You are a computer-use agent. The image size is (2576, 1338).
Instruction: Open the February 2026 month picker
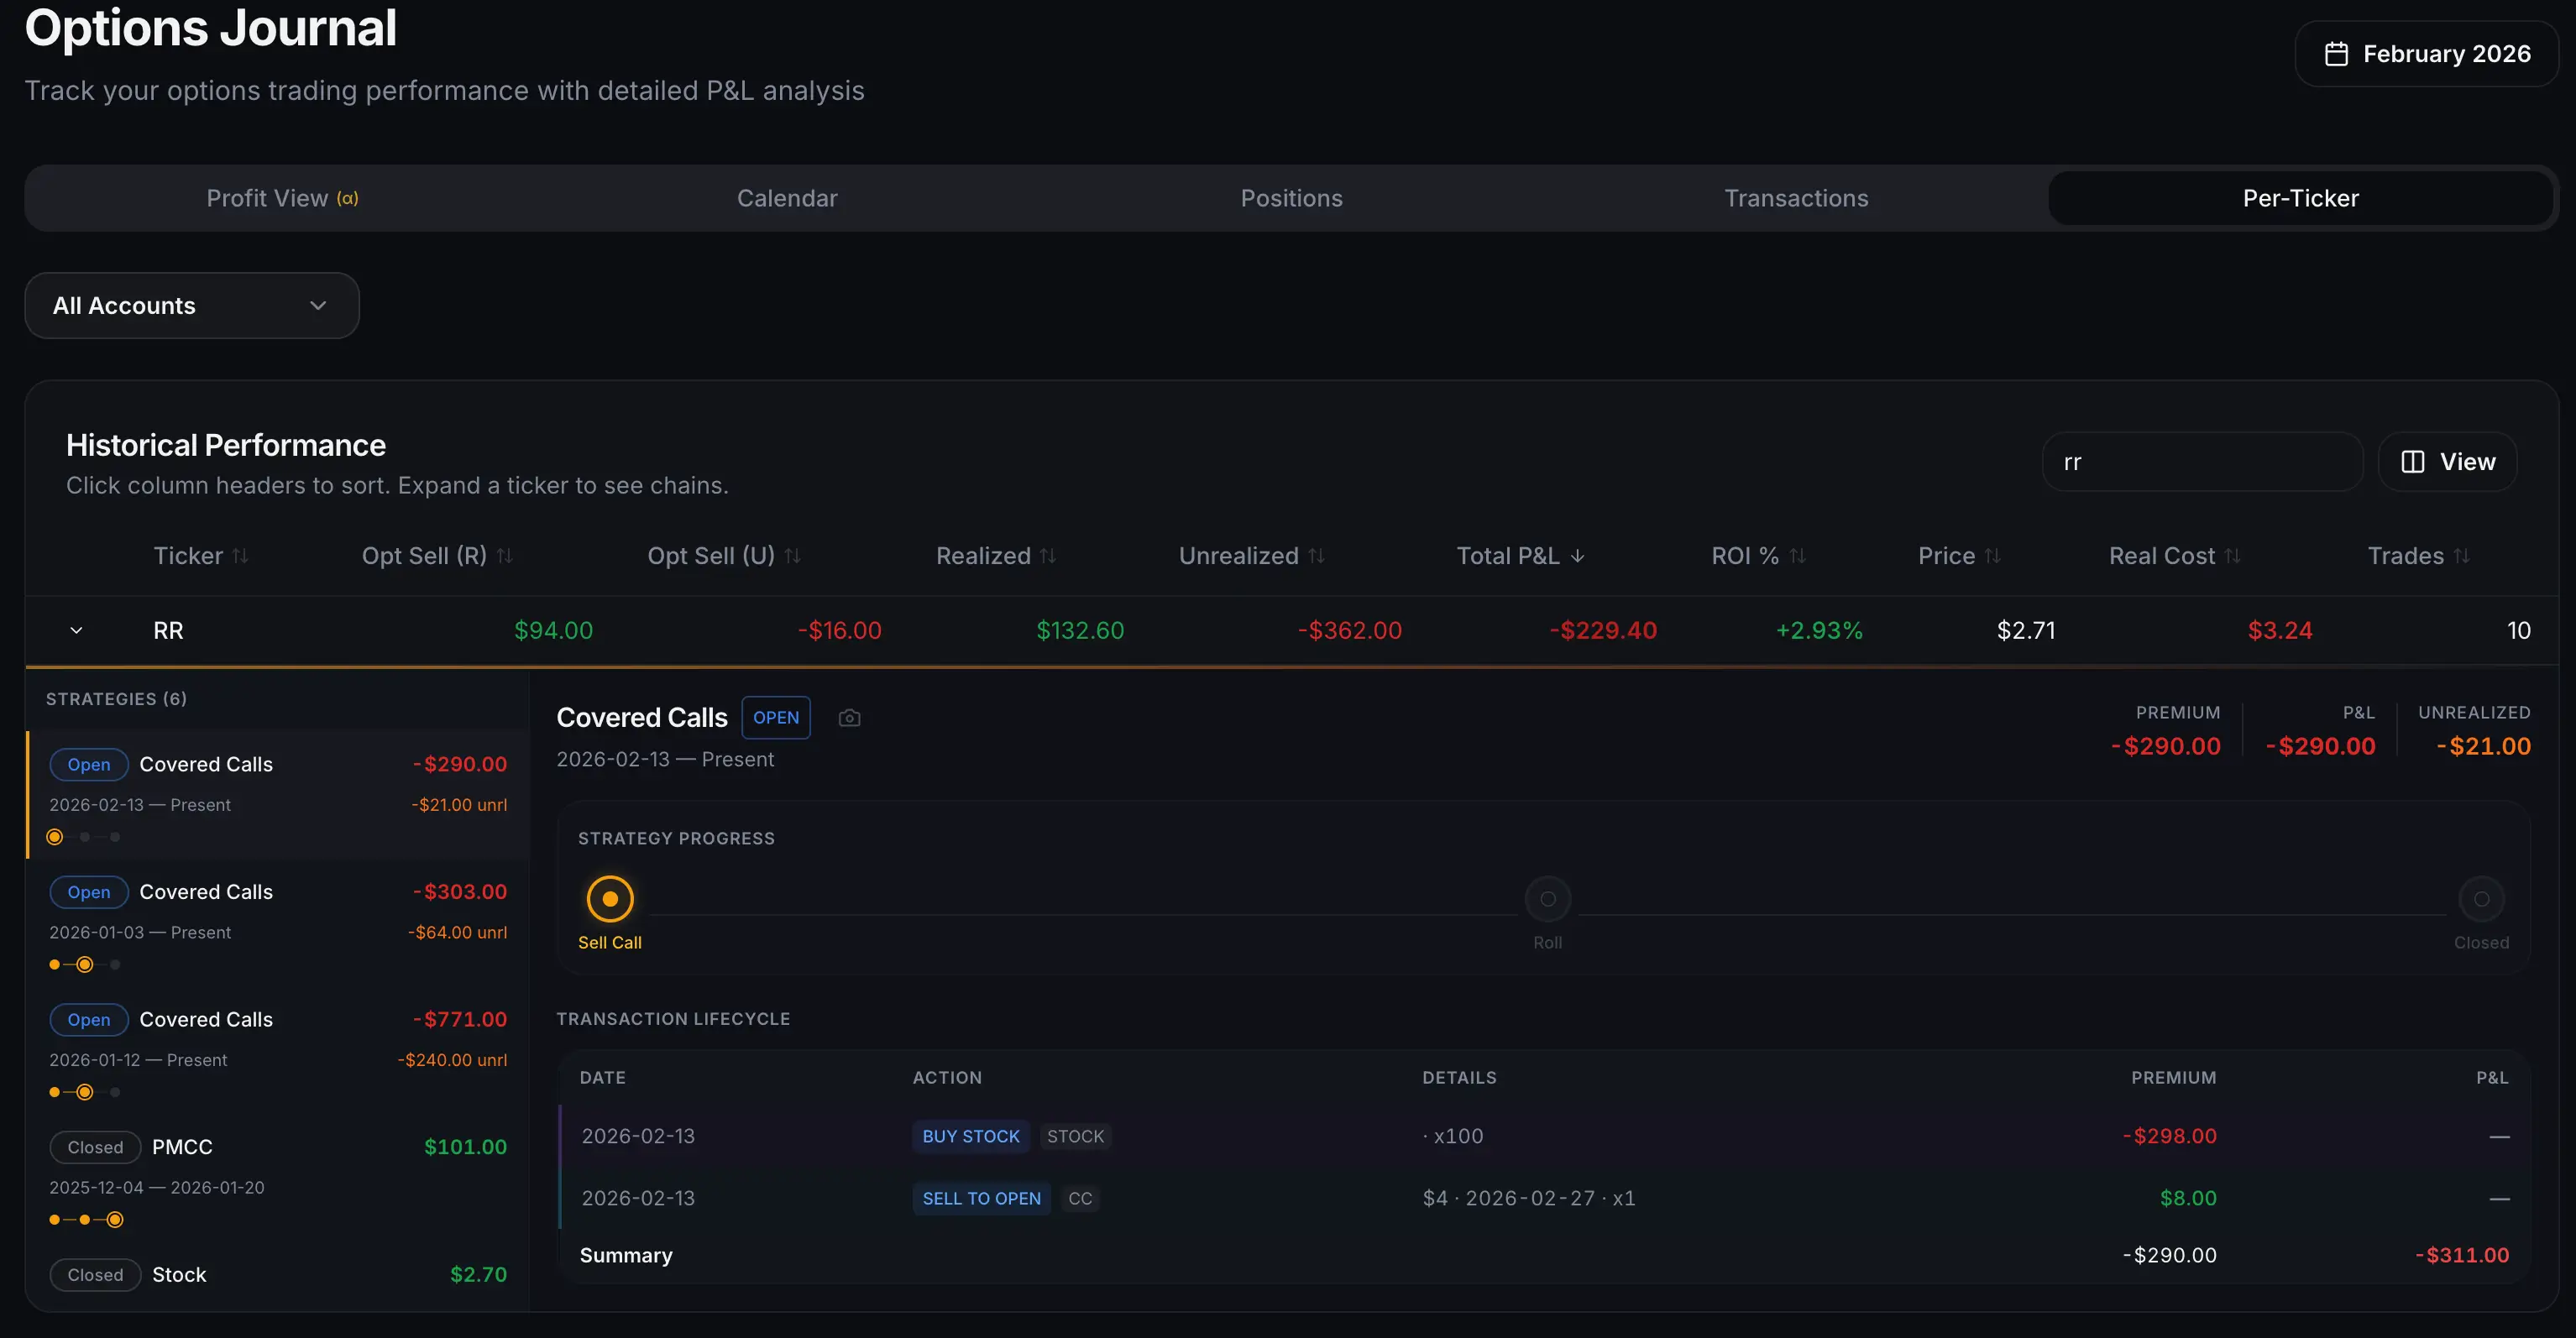pyautogui.click(x=2426, y=54)
